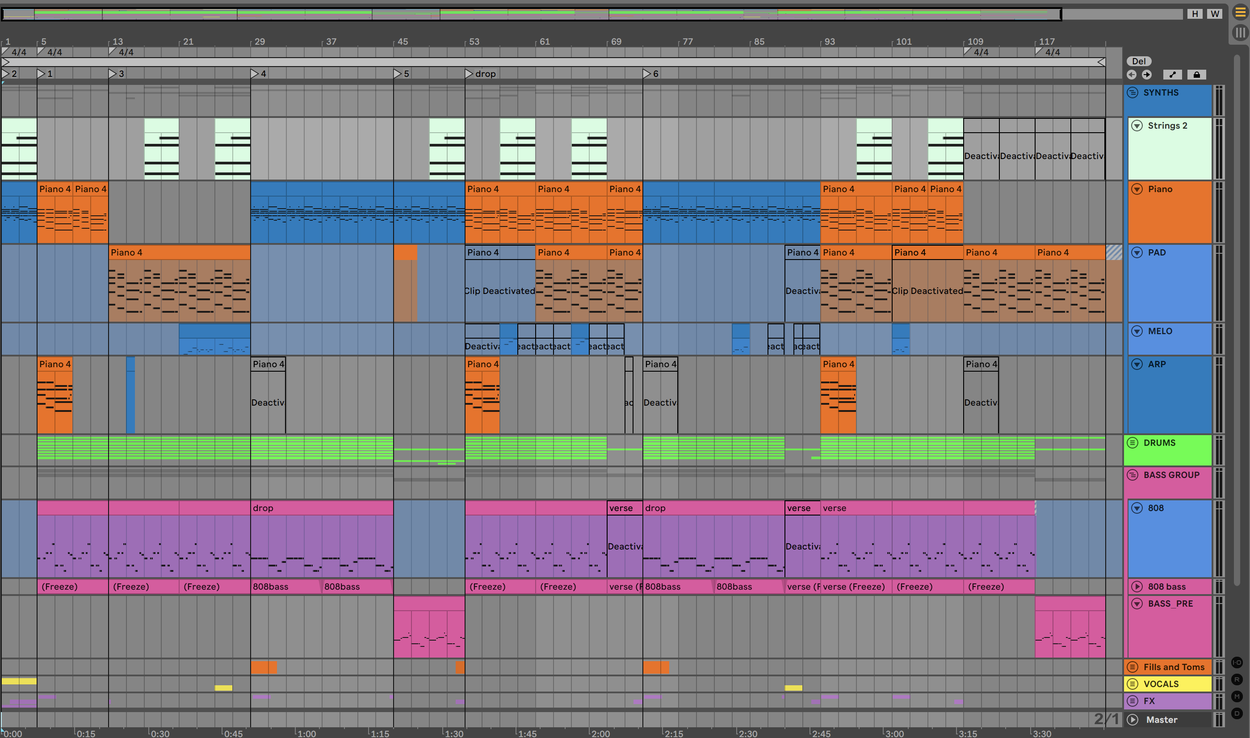
Task: Collapse the Strings 2 track
Action: coord(1137,126)
